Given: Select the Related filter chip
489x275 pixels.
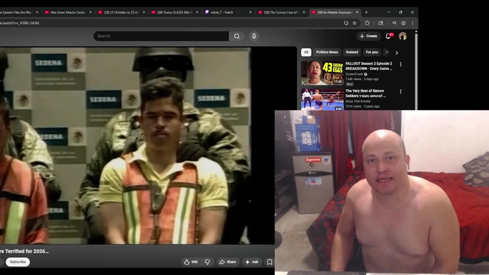Looking at the screenshot, I should coord(352,52).
